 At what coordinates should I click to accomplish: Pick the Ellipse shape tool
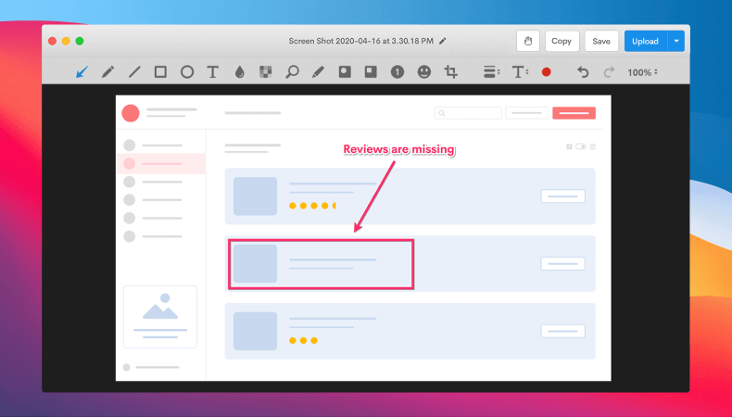[x=186, y=71]
